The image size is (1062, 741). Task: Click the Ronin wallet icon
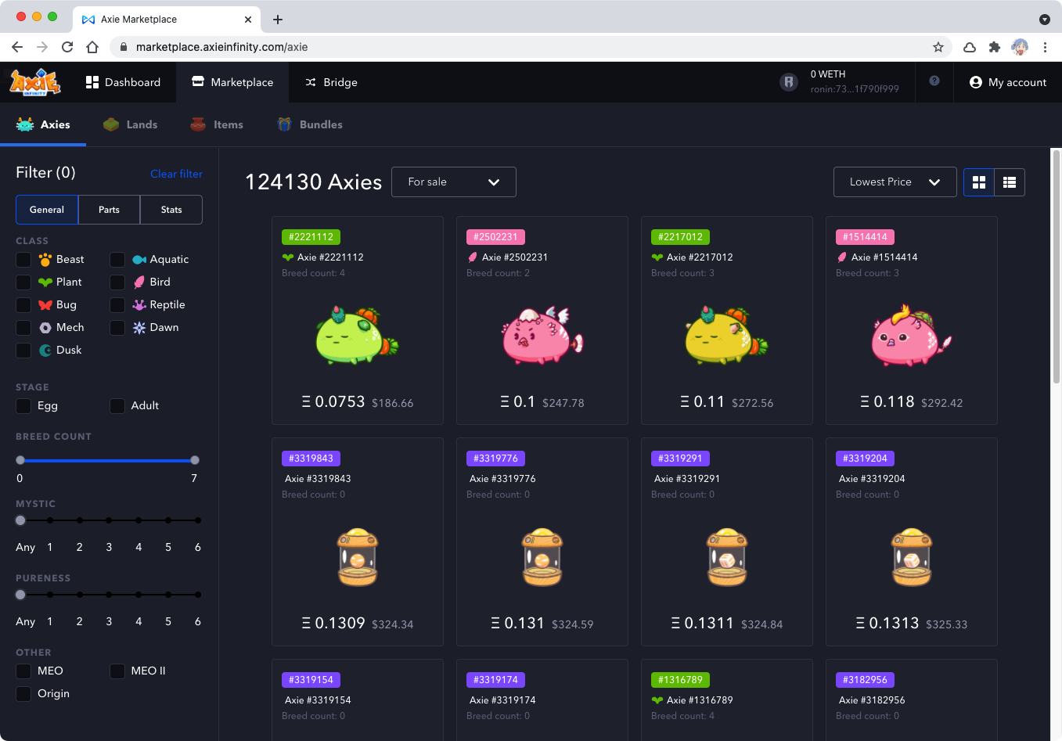(789, 82)
